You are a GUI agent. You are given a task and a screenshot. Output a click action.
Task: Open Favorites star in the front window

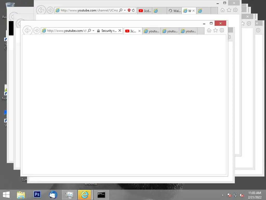[215, 30]
